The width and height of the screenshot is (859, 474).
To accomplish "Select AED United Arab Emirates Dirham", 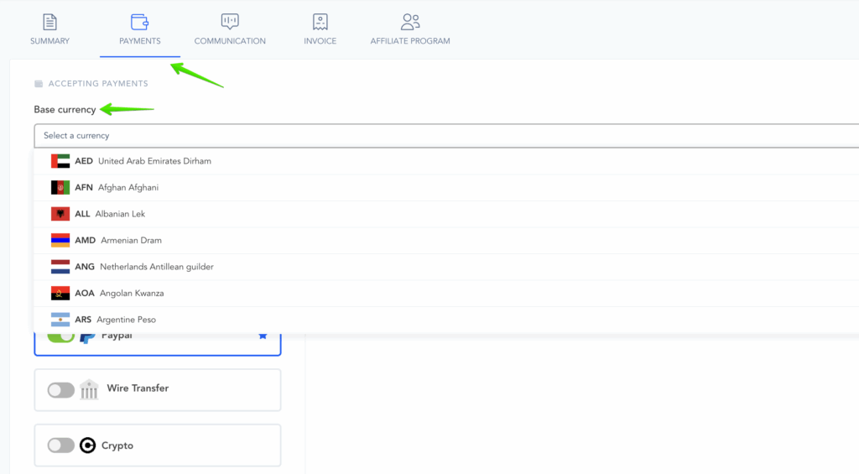I will 154,161.
